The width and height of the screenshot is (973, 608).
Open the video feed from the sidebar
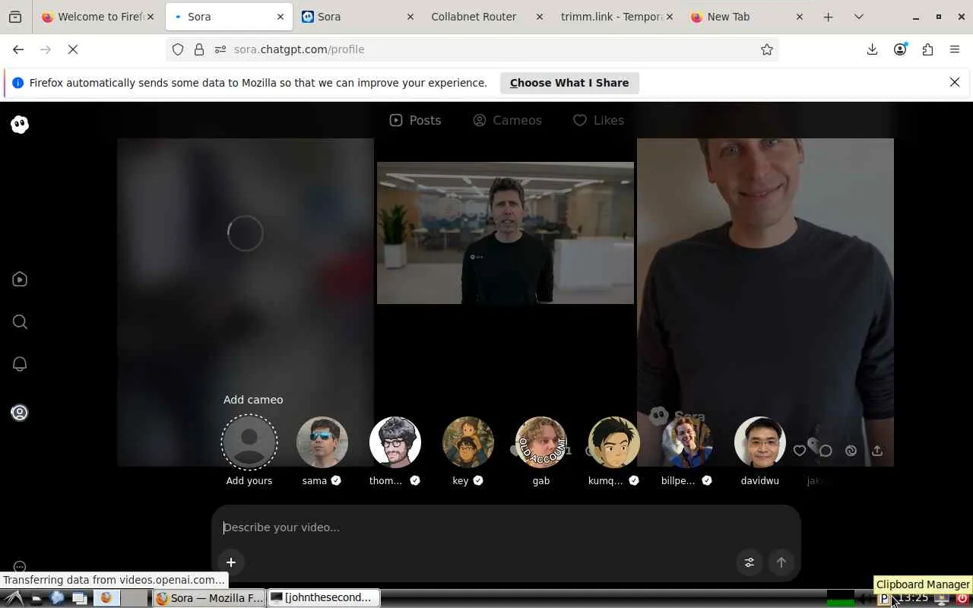pos(20,280)
